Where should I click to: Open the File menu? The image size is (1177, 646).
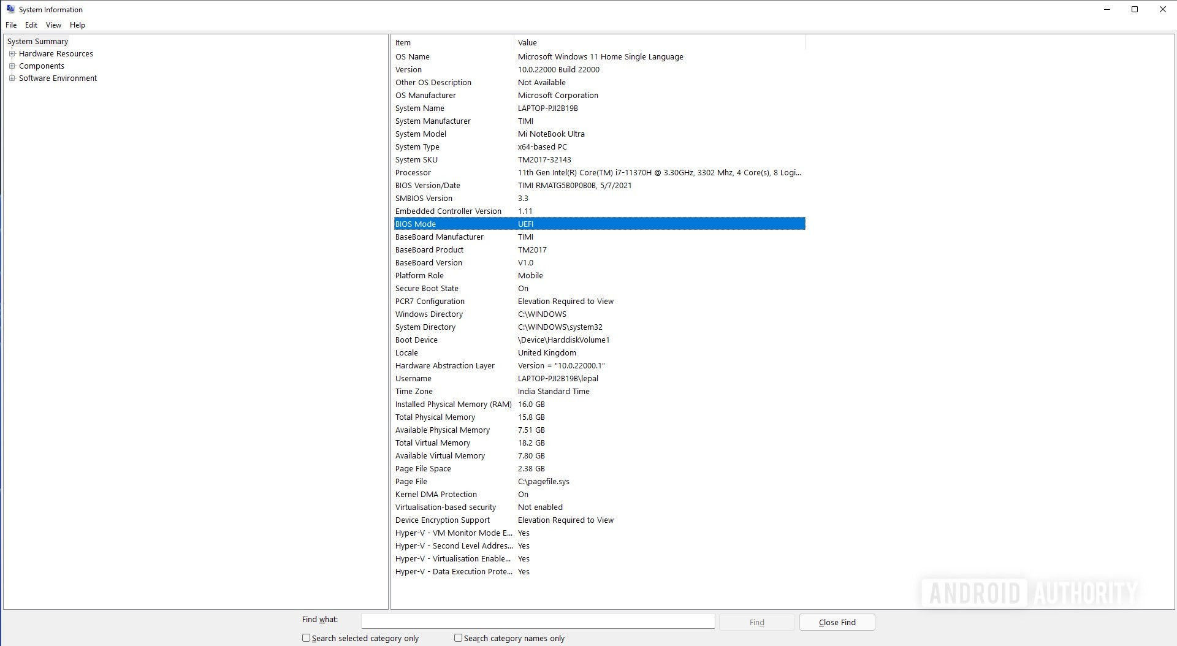pyautogui.click(x=11, y=25)
